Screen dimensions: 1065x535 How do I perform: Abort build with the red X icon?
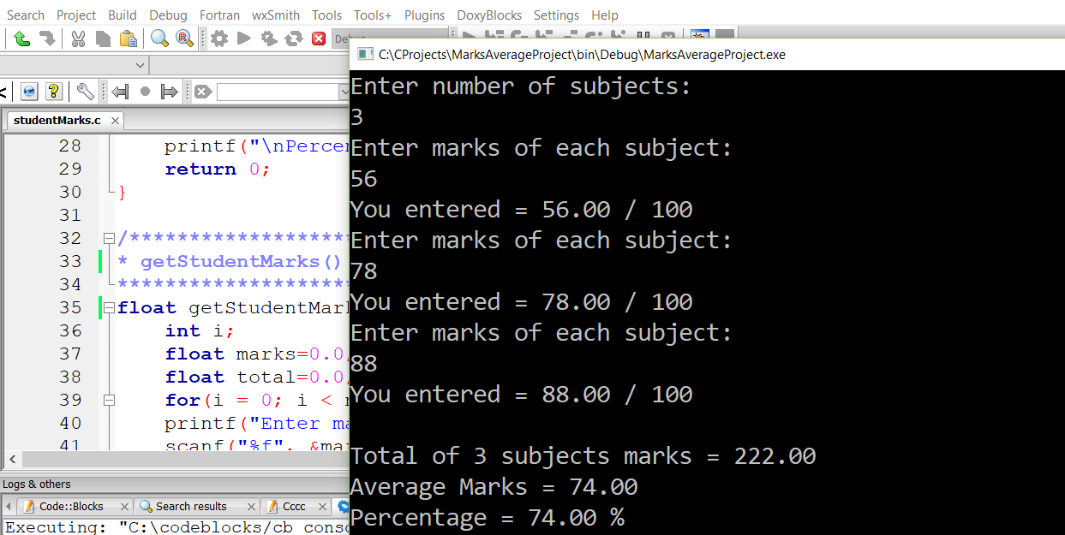(x=319, y=39)
